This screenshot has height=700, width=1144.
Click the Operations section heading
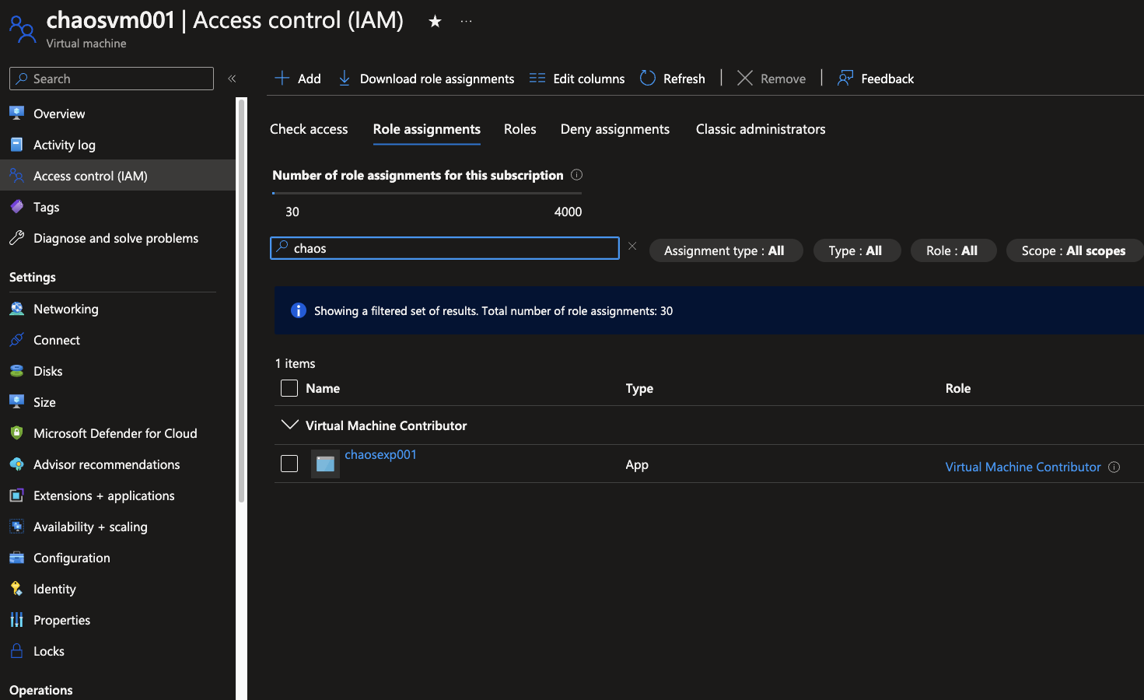point(41,690)
